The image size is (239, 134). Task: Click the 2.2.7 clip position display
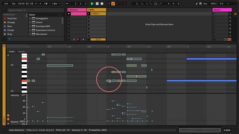[x=98, y=39]
